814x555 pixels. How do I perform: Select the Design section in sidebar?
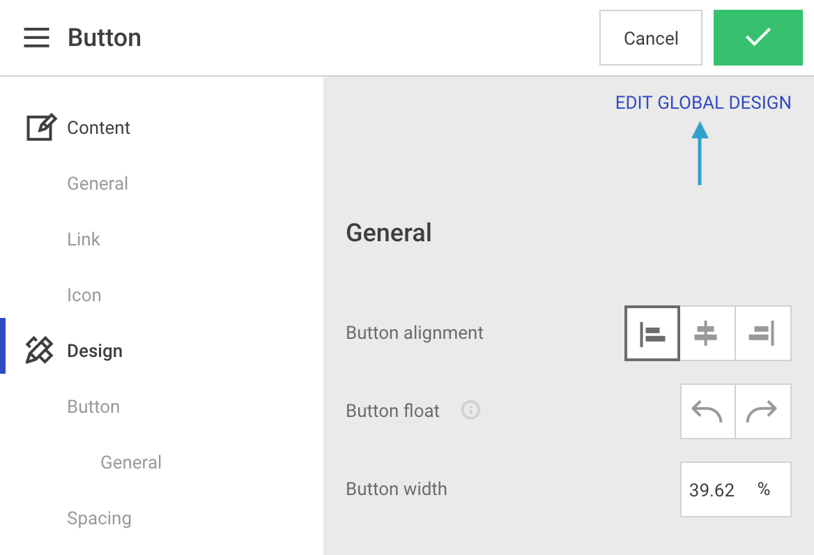[x=95, y=351]
